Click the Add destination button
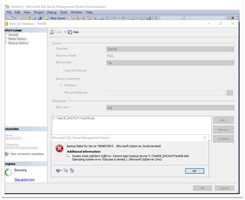 click(x=223, y=120)
